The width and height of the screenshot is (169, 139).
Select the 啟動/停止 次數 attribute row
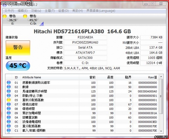[82, 96]
